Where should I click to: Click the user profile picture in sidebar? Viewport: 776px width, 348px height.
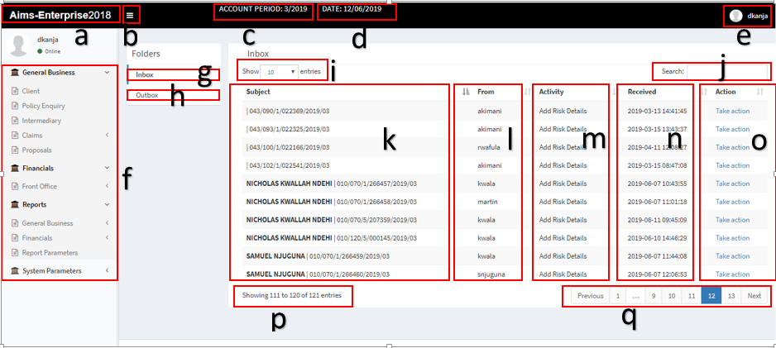(19, 45)
